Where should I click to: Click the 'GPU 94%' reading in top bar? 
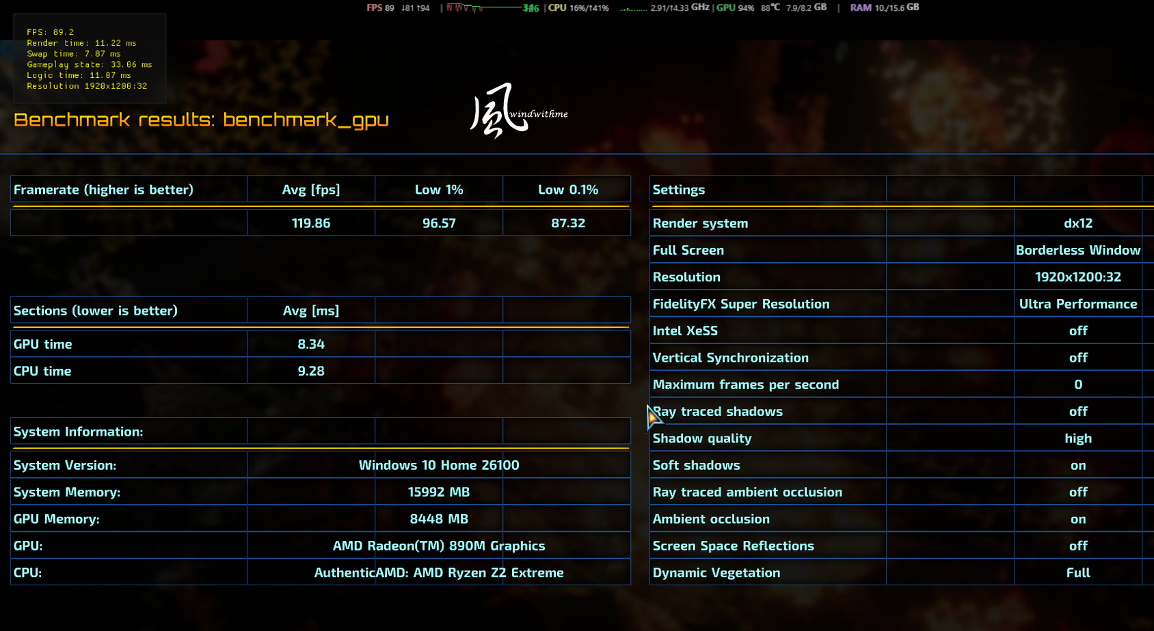coord(735,8)
